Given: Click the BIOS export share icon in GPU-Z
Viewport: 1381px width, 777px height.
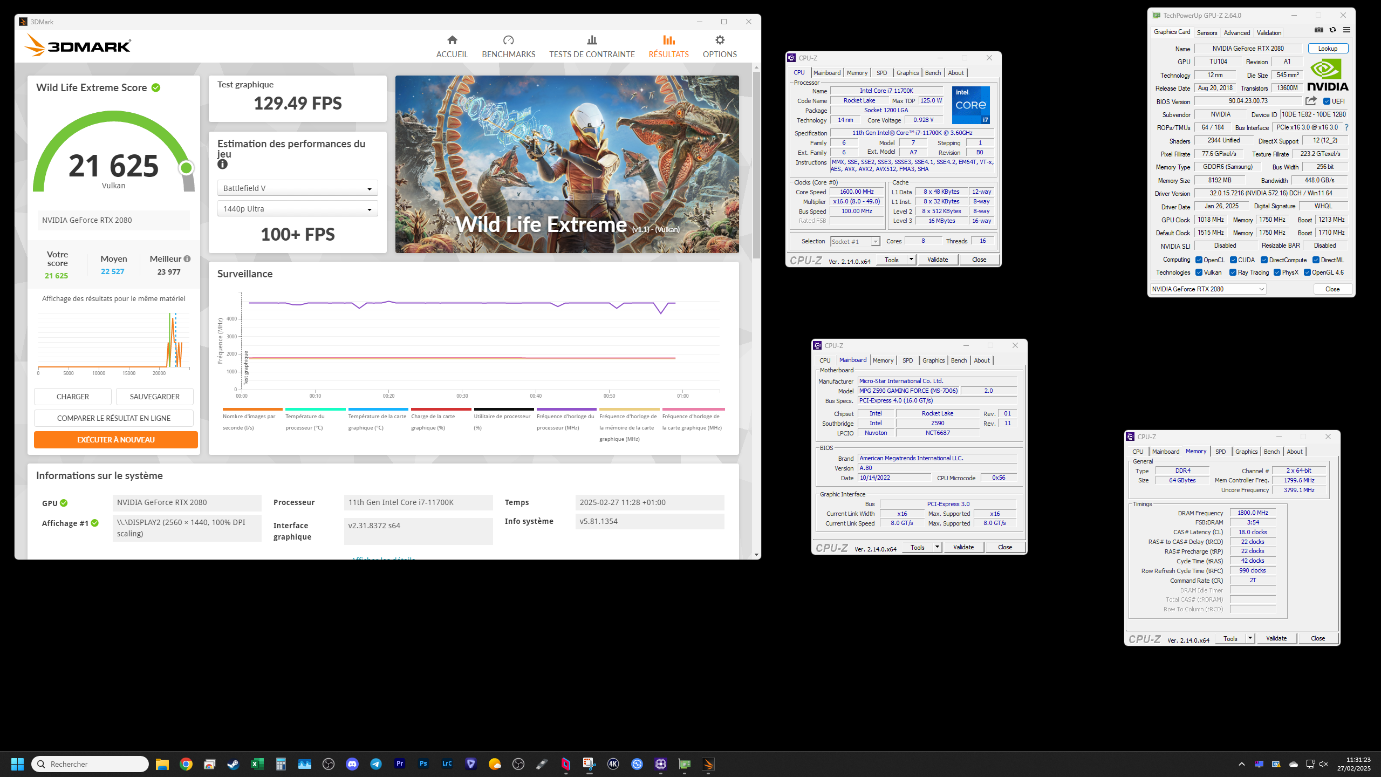Looking at the screenshot, I should click(x=1311, y=101).
